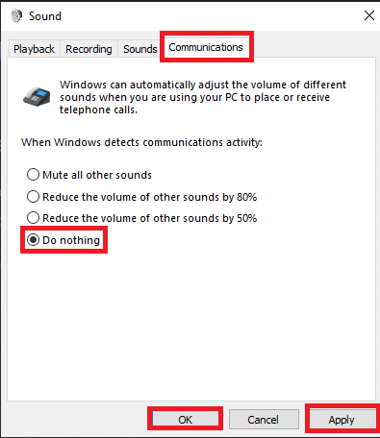Go to the Sounds tab
Screen dimensions: 380x438
(140, 49)
